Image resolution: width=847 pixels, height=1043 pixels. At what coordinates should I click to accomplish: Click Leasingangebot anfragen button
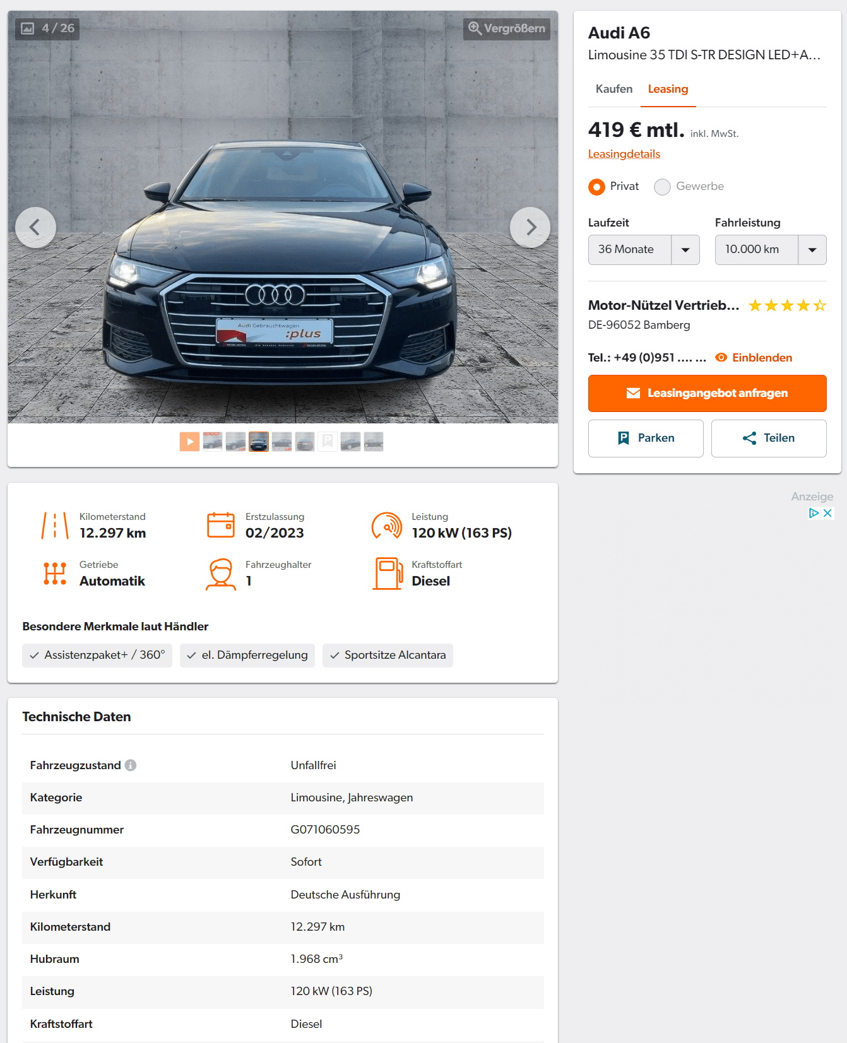(707, 393)
